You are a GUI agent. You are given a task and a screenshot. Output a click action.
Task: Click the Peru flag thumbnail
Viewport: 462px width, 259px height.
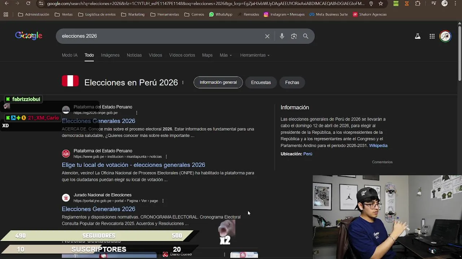(70, 81)
